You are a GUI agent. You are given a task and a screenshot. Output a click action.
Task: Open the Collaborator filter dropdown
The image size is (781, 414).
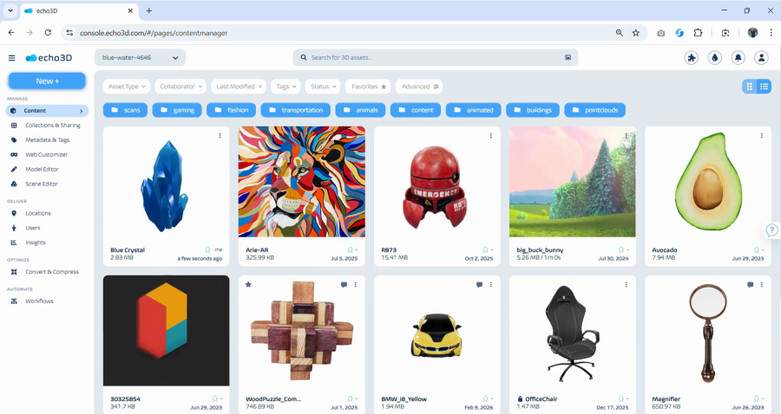coord(180,87)
